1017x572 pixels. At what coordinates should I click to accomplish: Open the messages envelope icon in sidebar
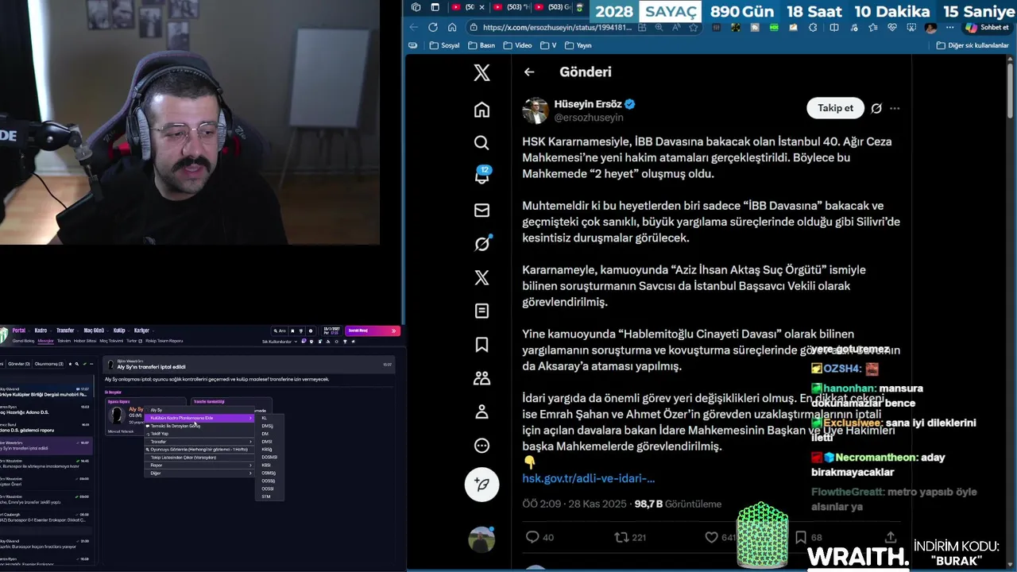click(481, 211)
